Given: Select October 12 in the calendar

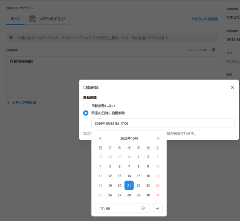Looking at the screenshot, I should [110, 176].
